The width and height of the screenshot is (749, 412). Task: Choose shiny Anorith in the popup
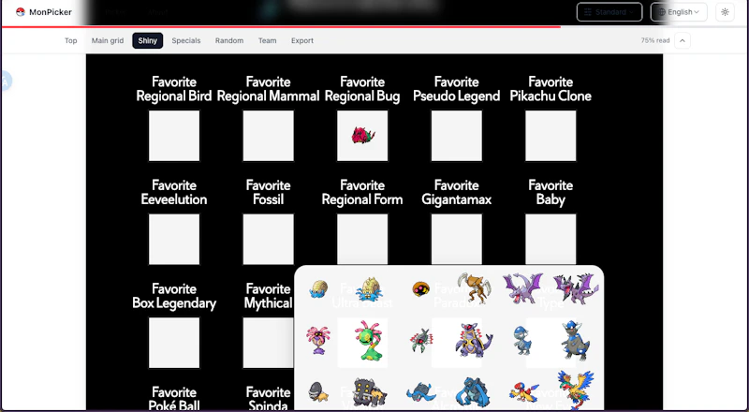(420, 340)
